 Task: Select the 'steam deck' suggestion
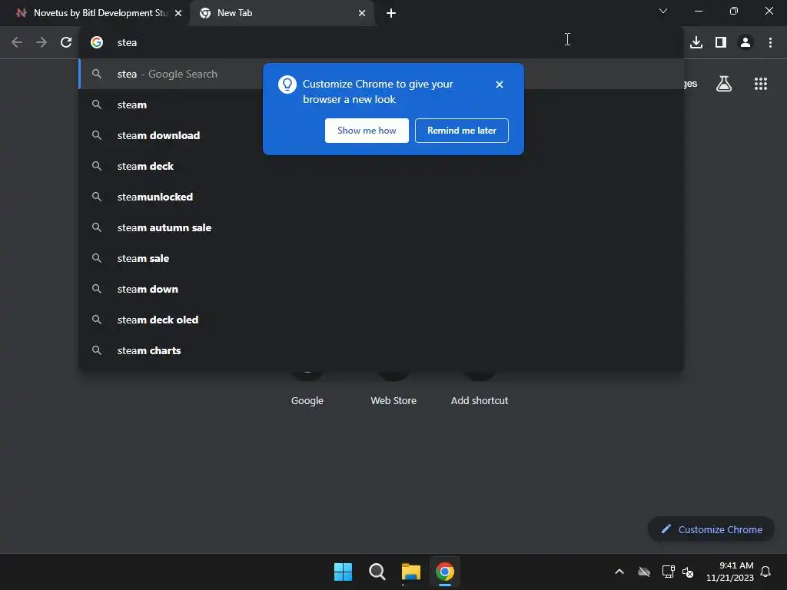[x=381, y=166]
